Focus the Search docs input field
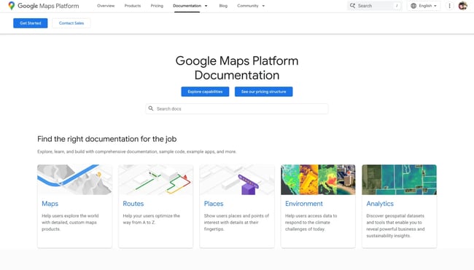The height and width of the screenshot is (270, 474). [237, 108]
